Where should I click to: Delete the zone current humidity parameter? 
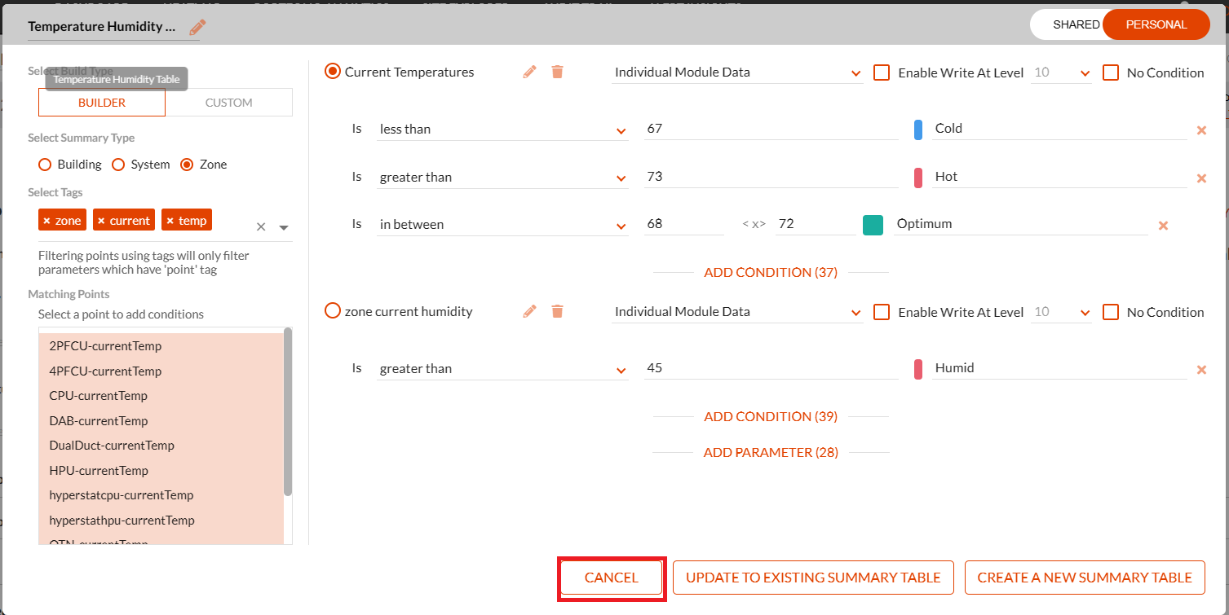pyautogui.click(x=557, y=311)
